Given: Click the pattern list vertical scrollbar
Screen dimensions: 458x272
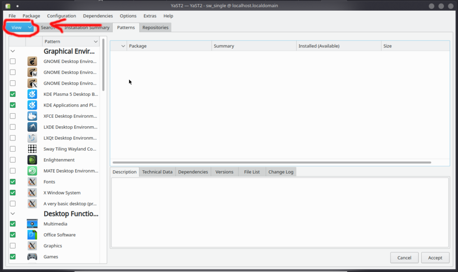Looking at the screenshot, I should [x=103, y=65].
